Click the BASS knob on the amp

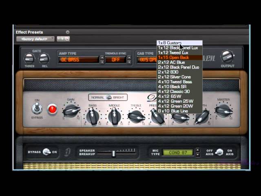click(x=93, y=117)
